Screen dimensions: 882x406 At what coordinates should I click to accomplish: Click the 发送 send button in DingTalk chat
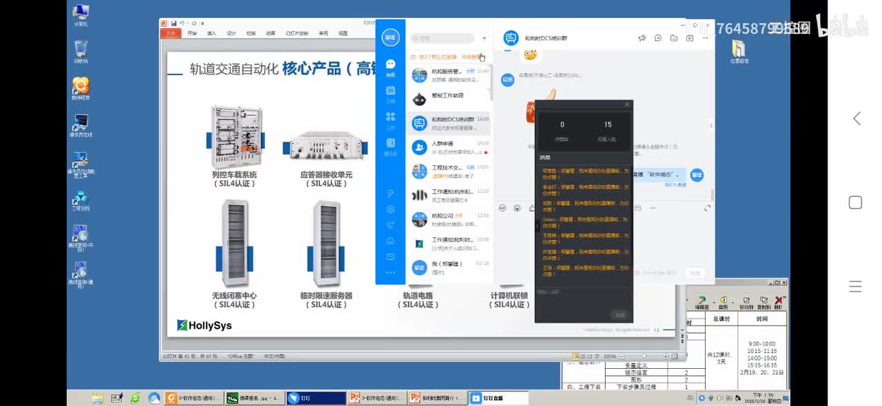[694, 273]
